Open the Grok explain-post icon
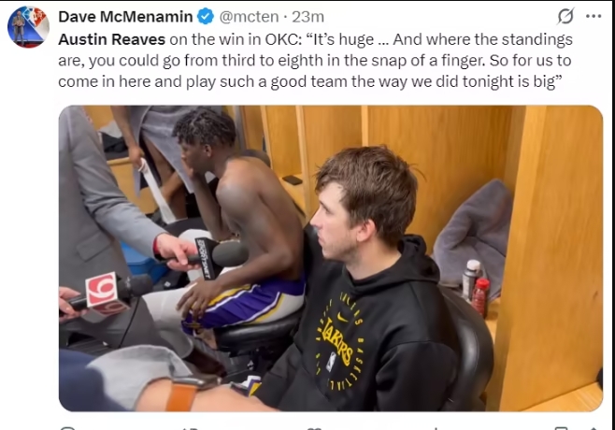The width and height of the screenshot is (615, 430). (565, 16)
